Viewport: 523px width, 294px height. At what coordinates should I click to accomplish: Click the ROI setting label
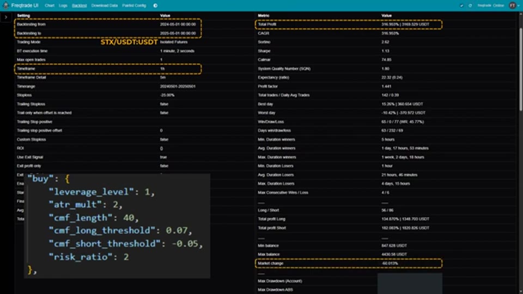20,148
